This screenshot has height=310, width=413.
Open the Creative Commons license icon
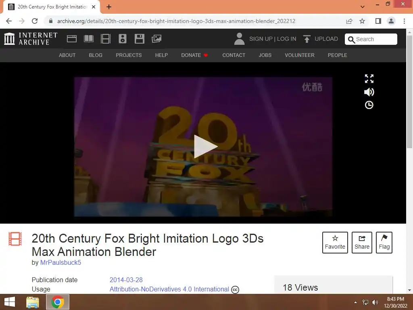tap(235, 290)
